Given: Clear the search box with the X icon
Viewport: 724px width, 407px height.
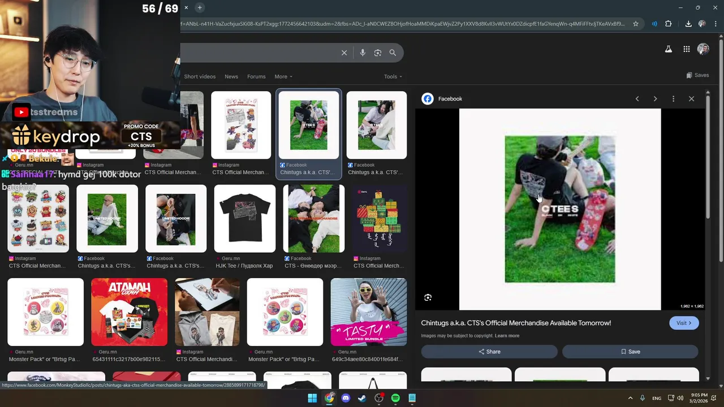Looking at the screenshot, I should (x=344, y=53).
